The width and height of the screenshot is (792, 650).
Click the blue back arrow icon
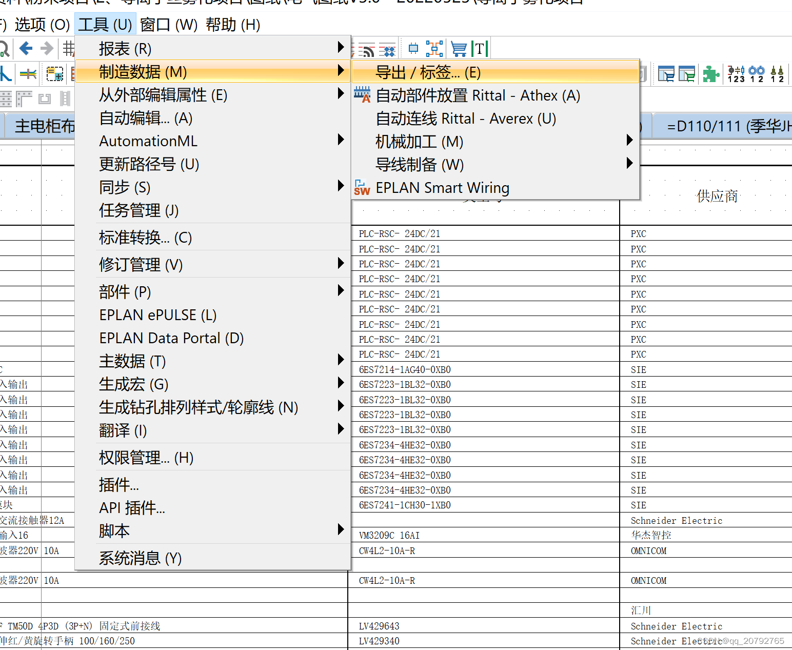coord(26,49)
